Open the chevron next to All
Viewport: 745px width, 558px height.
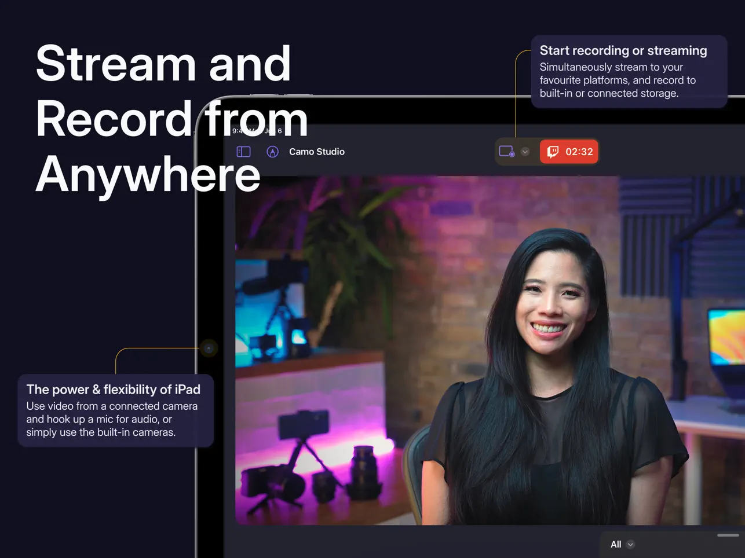tap(631, 544)
